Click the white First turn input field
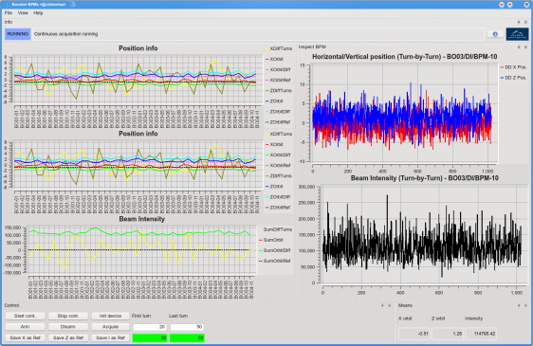 [150, 327]
